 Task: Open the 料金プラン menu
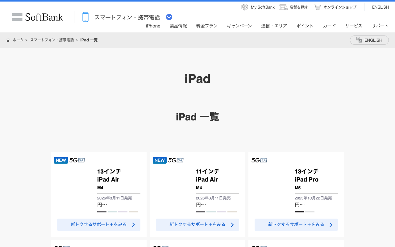(x=207, y=26)
